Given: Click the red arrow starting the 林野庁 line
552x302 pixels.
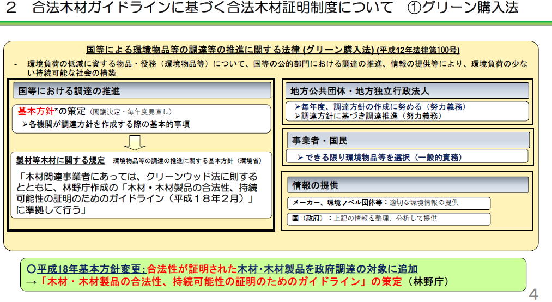Looking at the screenshot, I should click(32, 282).
